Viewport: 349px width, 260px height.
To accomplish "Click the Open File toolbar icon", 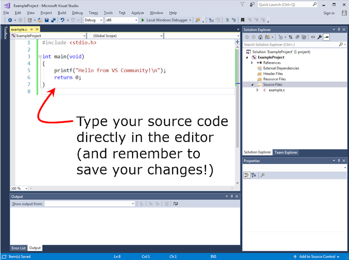I will point(40,20).
